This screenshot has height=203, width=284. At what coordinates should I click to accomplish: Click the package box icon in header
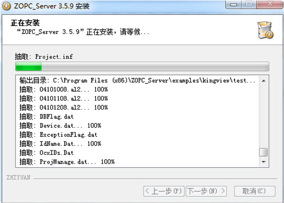pyautogui.click(x=265, y=30)
